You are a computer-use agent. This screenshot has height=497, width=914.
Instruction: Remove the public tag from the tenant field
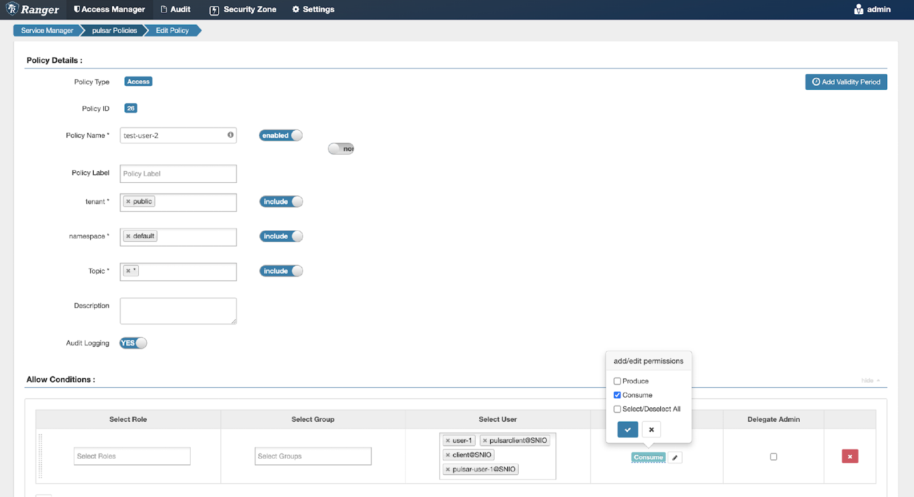tap(129, 202)
